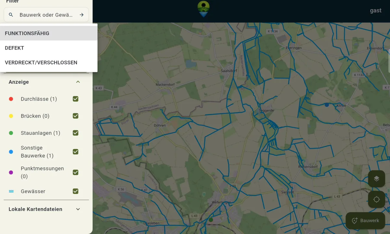
Task: Click the green map marker near Weferlingen
Action: 211,220
